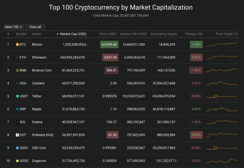The width and height of the screenshot is (244, 168).
Task: Open the Solana name link
Action: [x=37, y=122]
